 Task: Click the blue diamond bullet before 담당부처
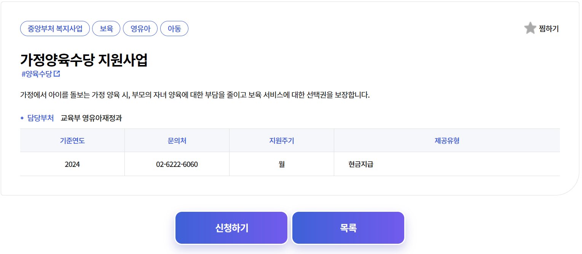[x=22, y=118]
